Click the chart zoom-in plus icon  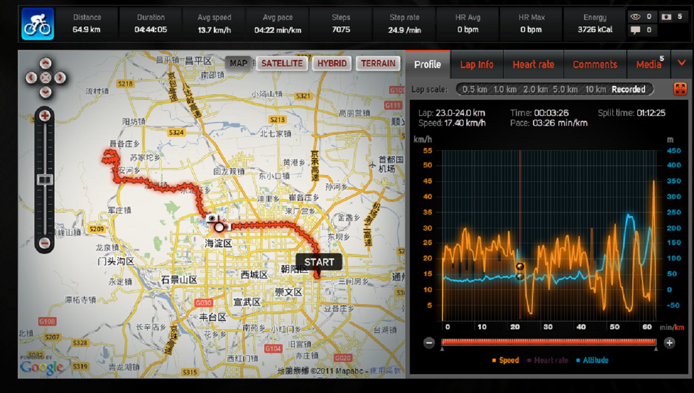coord(670,343)
